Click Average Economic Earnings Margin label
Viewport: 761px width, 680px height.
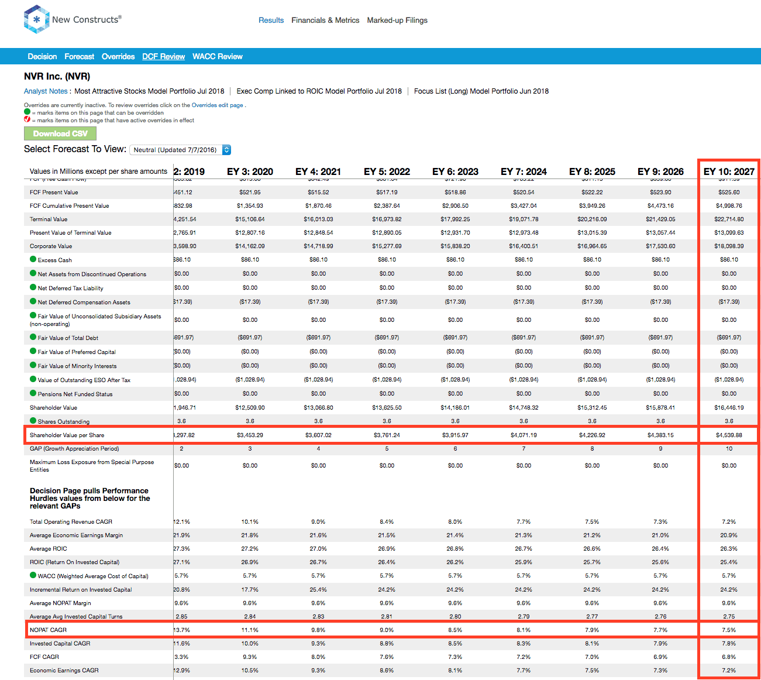(x=76, y=535)
